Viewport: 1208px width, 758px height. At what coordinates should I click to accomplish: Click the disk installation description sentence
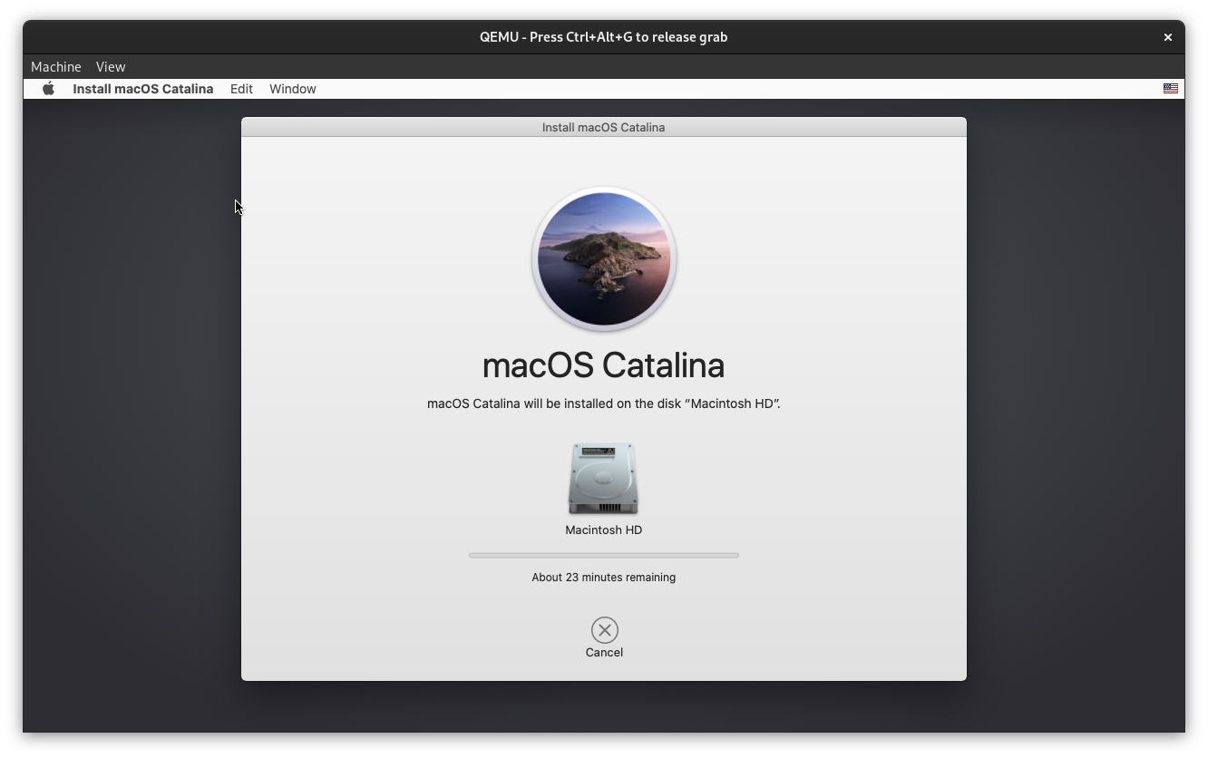click(x=603, y=403)
